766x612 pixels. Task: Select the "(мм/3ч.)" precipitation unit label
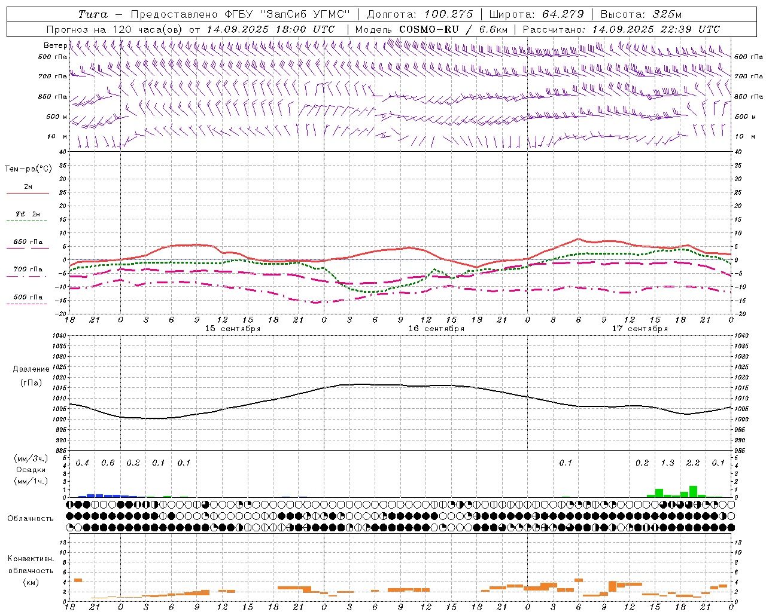pyautogui.click(x=31, y=458)
